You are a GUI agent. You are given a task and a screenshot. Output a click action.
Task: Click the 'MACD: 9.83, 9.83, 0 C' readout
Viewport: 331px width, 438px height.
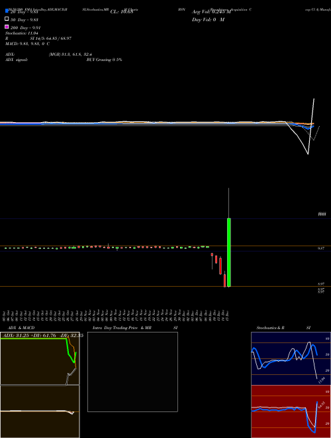tap(27, 44)
